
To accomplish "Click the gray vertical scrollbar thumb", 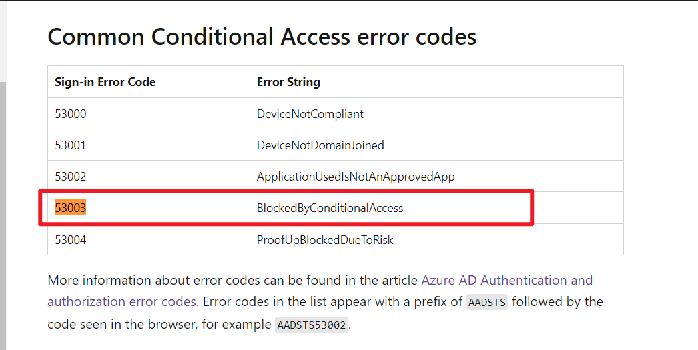I will (3, 216).
